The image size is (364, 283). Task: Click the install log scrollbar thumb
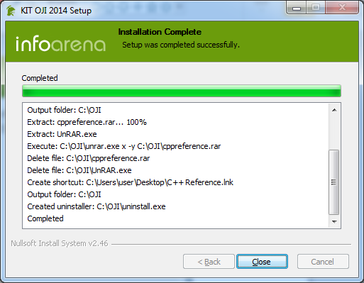click(x=334, y=182)
